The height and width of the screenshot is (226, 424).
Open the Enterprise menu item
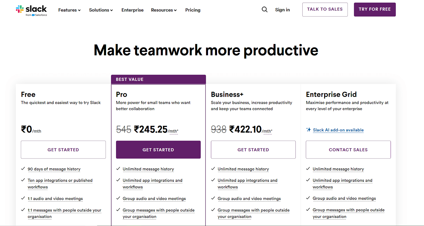click(132, 10)
